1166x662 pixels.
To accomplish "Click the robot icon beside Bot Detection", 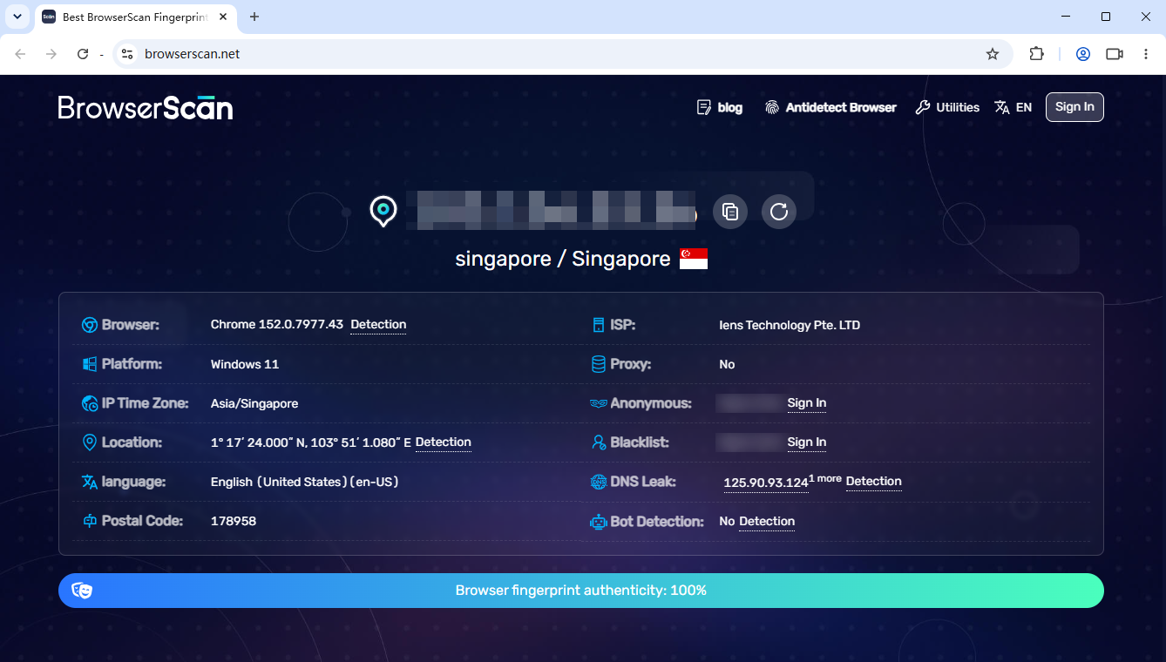I will pyautogui.click(x=599, y=522).
